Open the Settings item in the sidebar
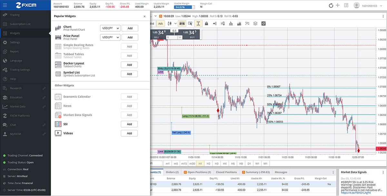 click(x=25, y=42)
